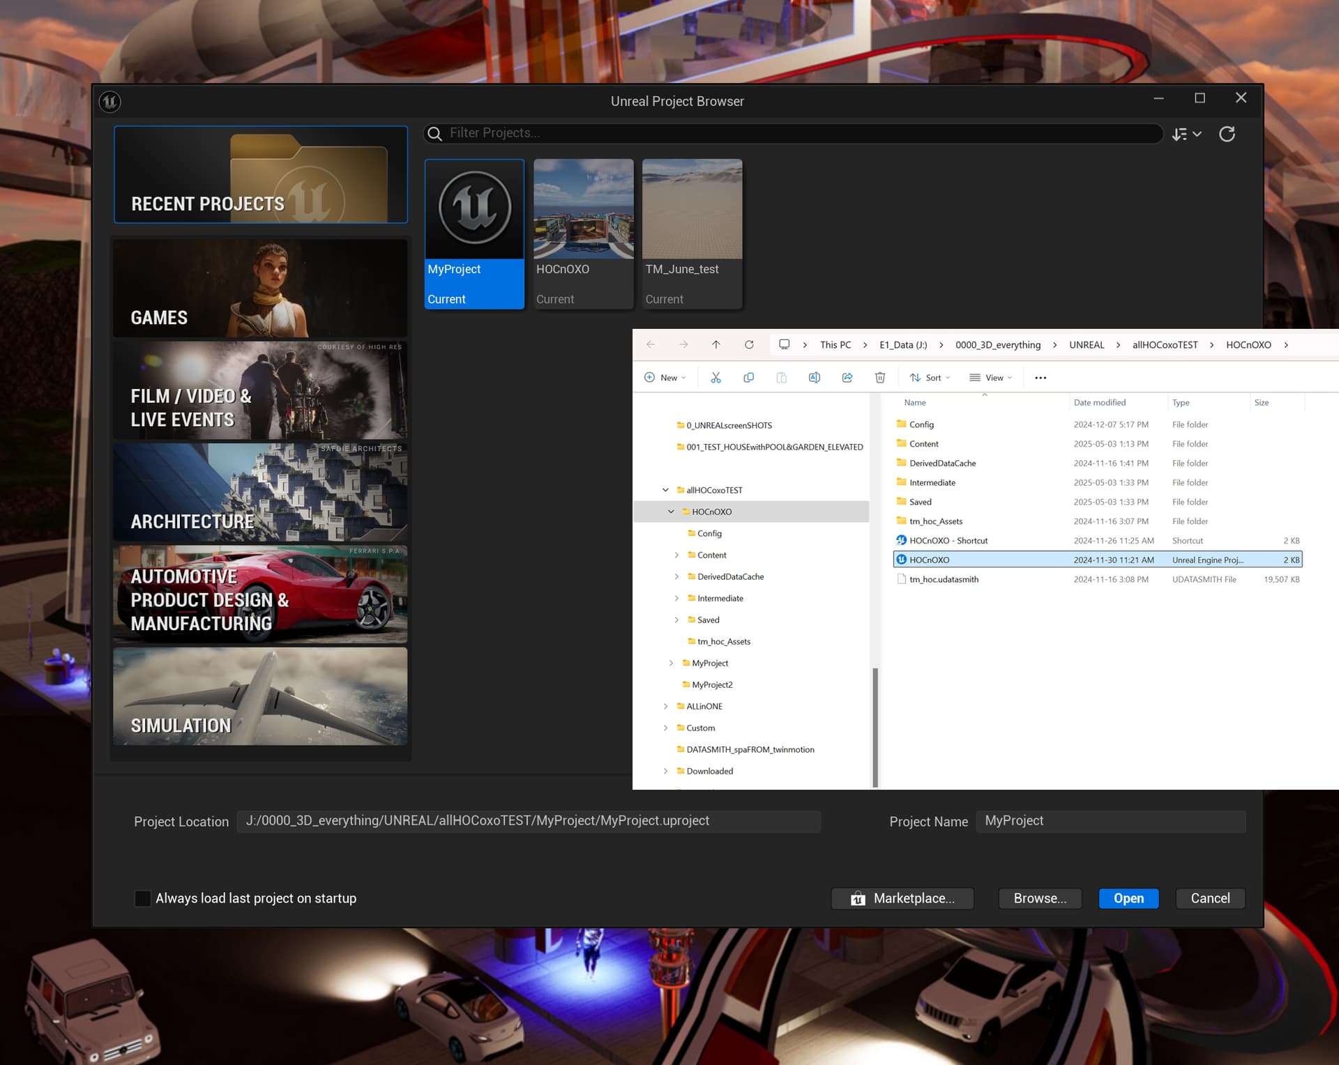Click the Browse button
The image size is (1339, 1065).
[x=1040, y=898]
